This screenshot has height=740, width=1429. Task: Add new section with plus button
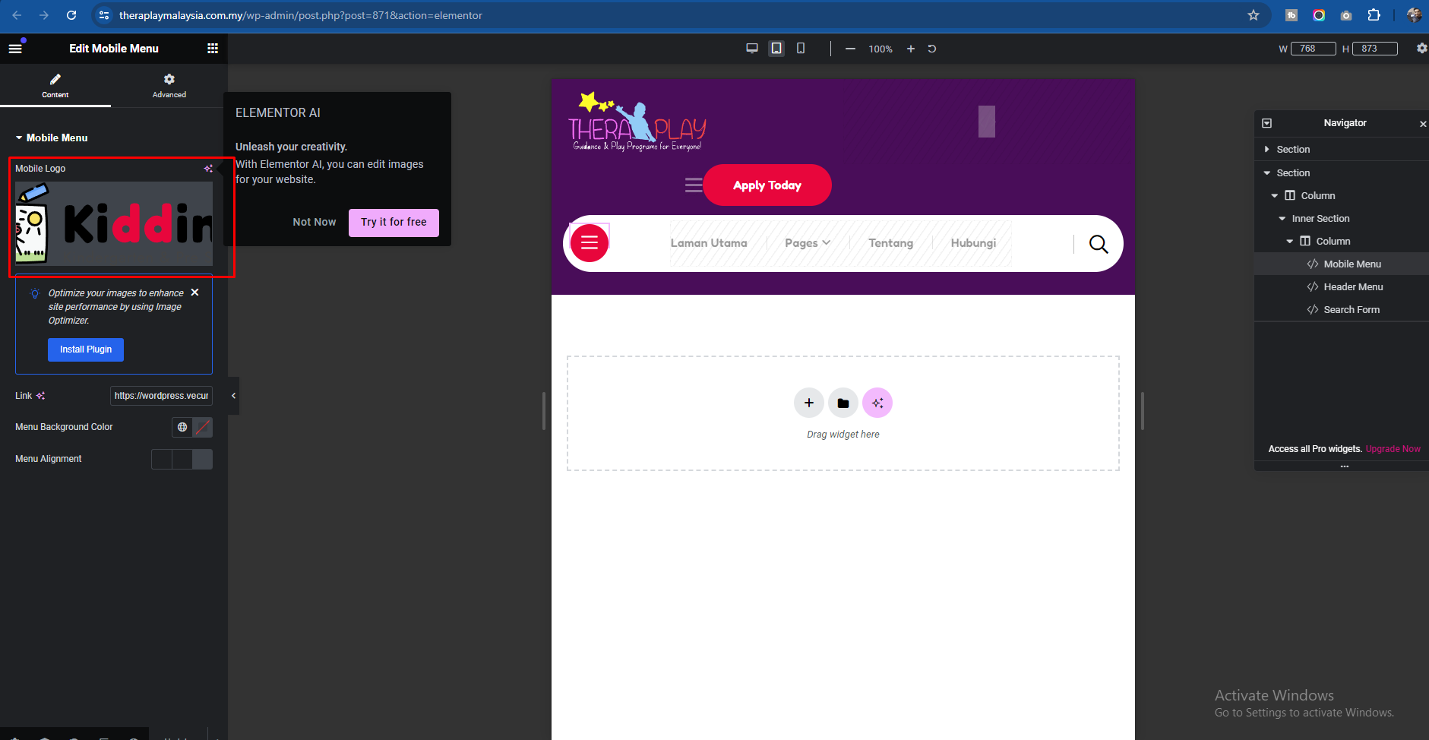pos(809,403)
